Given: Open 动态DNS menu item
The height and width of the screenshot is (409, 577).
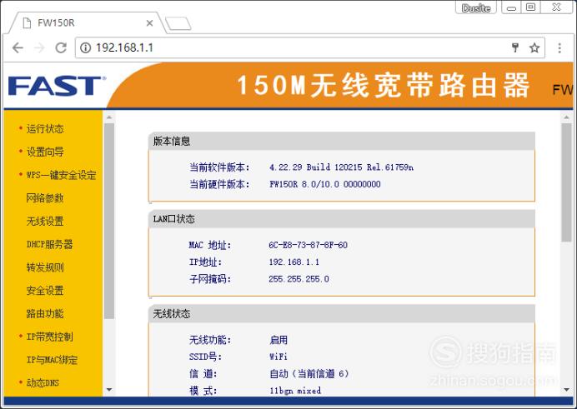Looking at the screenshot, I should (43, 383).
